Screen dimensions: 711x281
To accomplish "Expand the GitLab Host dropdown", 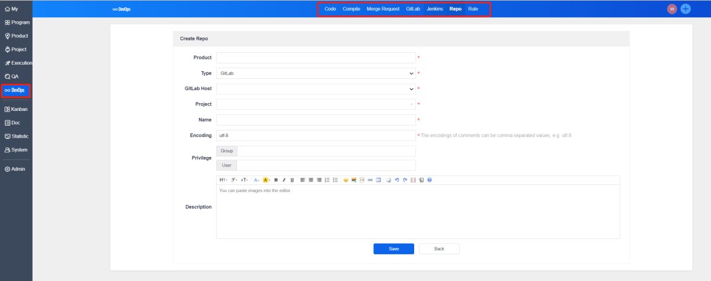I will point(316,89).
